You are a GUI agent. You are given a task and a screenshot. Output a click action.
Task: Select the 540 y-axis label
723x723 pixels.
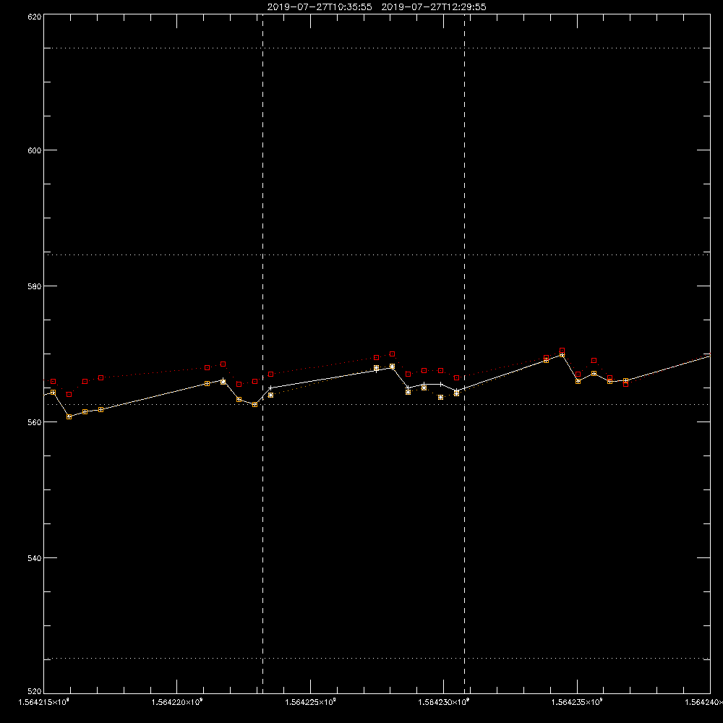pos(35,558)
